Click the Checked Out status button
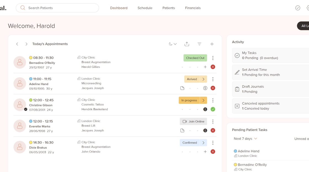This screenshot has width=309, height=172. coord(195,58)
